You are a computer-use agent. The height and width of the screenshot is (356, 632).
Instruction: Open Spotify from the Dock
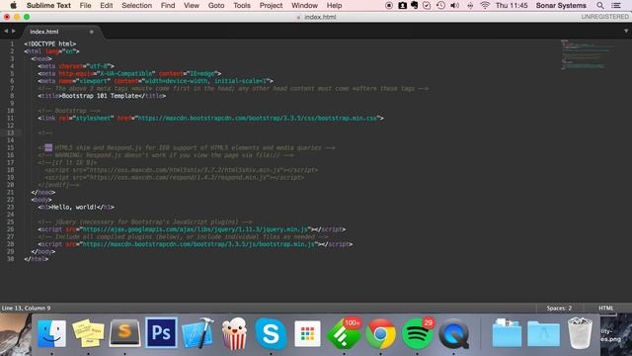(417, 333)
